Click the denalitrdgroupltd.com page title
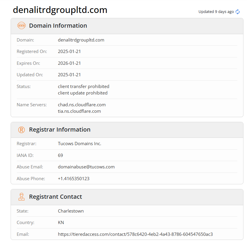This screenshot has height=242, width=247. pyautogui.click(x=60, y=10)
